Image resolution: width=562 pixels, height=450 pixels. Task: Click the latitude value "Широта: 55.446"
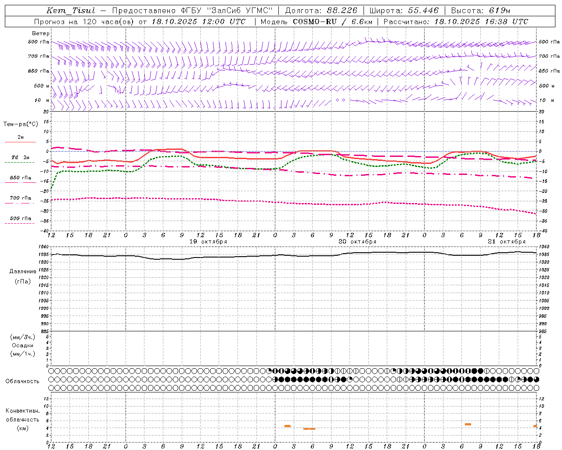(x=404, y=11)
